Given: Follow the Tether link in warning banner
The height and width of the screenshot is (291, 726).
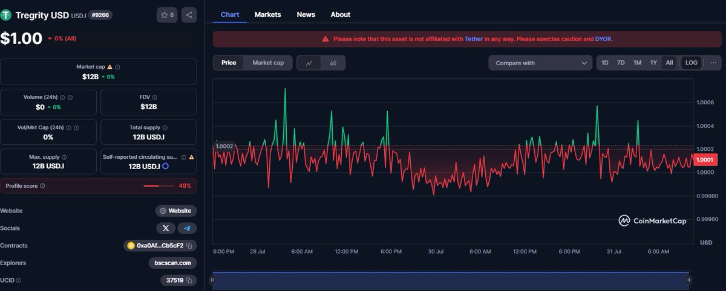Looking at the screenshot, I should point(473,39).
